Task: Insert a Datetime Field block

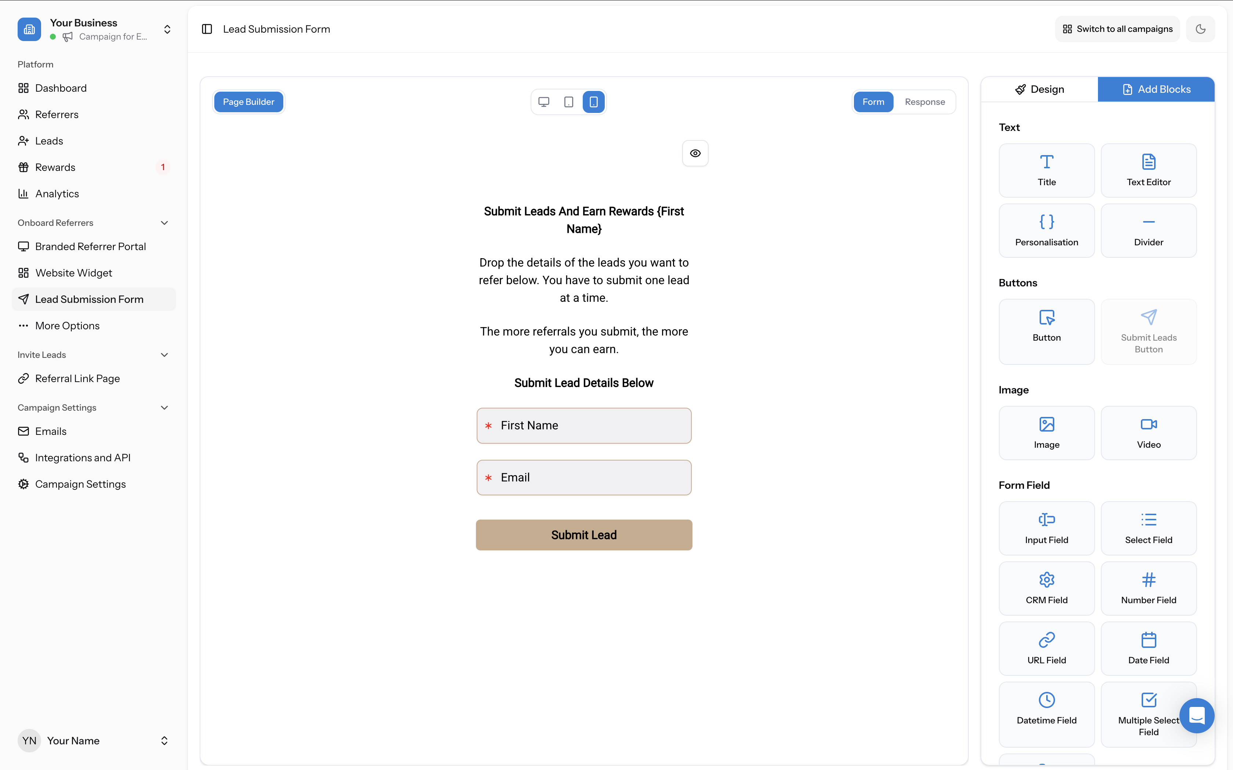Action: click(x=1047, y=714)
